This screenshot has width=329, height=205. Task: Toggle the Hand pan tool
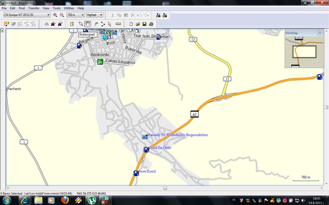pyautogui.click(x=87, y=24)
